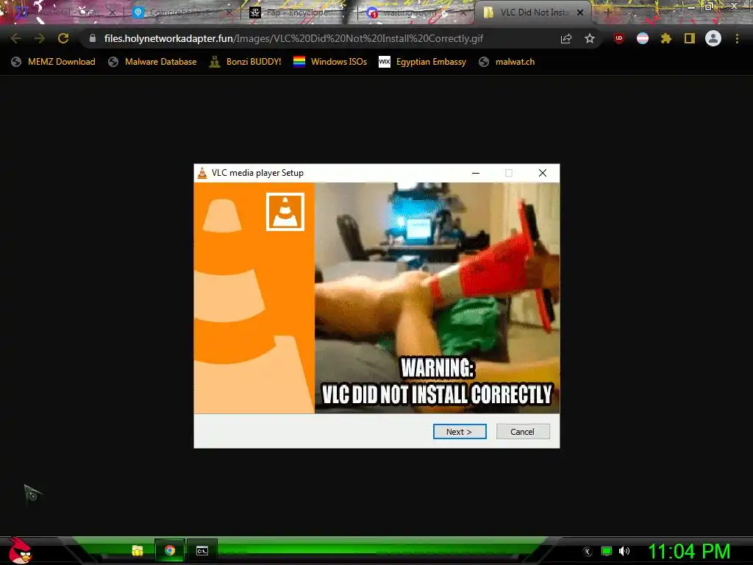Viewport: 753px width, 565px height.
Task: Expand the hidden system tray icons
Action: (x=588, y=552)
